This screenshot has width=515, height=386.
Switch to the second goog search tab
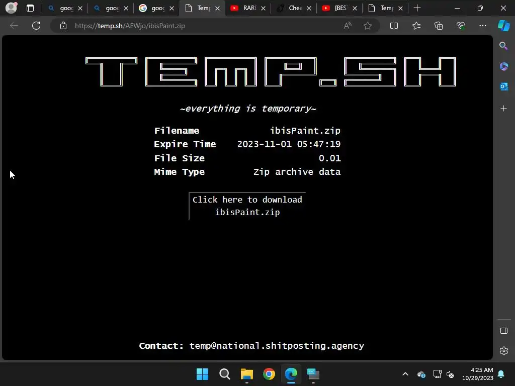(x=111, y=8)
